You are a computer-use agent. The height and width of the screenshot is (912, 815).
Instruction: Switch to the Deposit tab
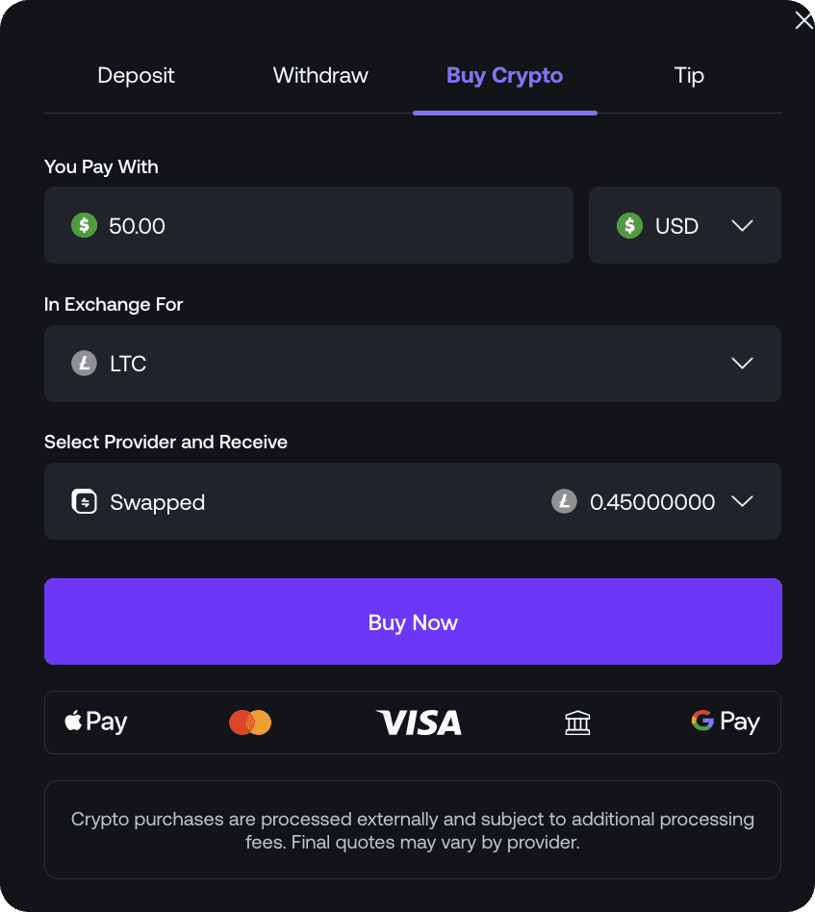tap(136, 76)
